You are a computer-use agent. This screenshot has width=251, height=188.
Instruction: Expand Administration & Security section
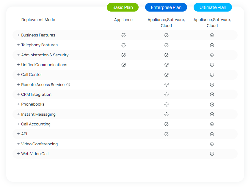(x=18, y=55)
